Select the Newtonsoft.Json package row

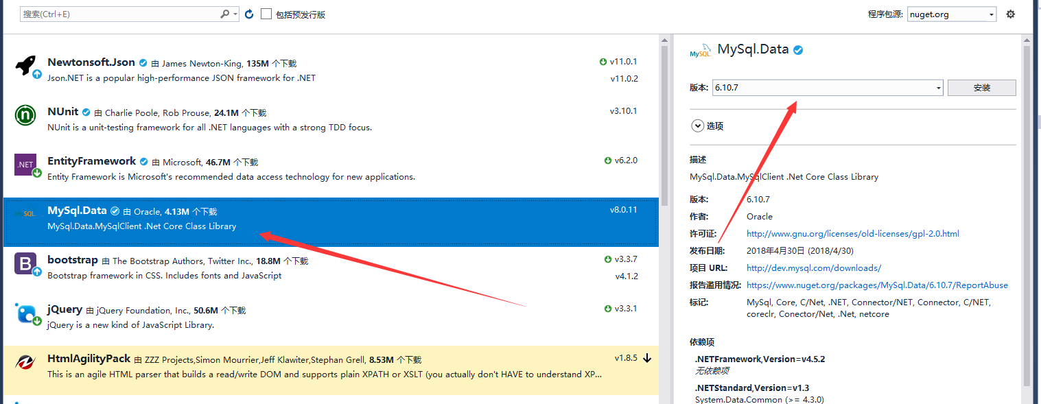(x=331, y=74)
